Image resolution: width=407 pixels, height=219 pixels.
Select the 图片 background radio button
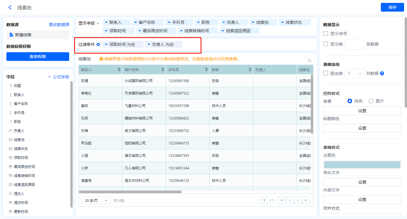[371, 101]
